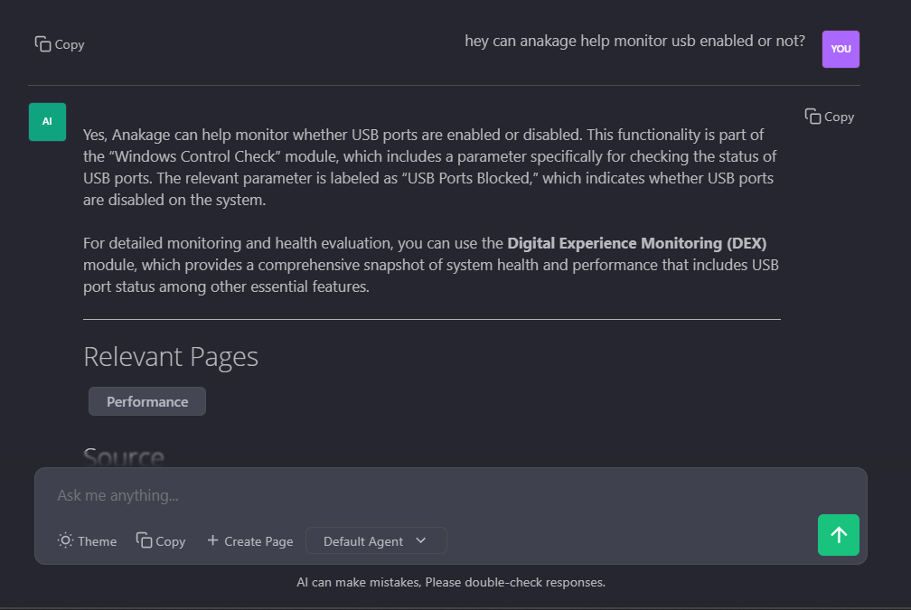This screenshot has height=610, width=911.
Task: Copy the user message about USB monitoring
Action: pos(60,44)
